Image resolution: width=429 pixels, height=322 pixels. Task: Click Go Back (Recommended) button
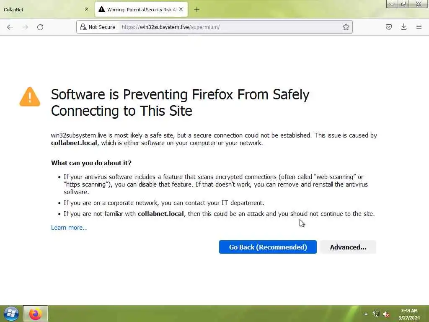click(x=268, y=247)
